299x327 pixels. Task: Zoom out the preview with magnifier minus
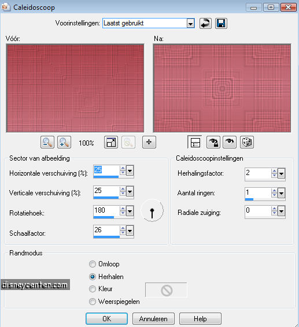(x=47, y=142)
